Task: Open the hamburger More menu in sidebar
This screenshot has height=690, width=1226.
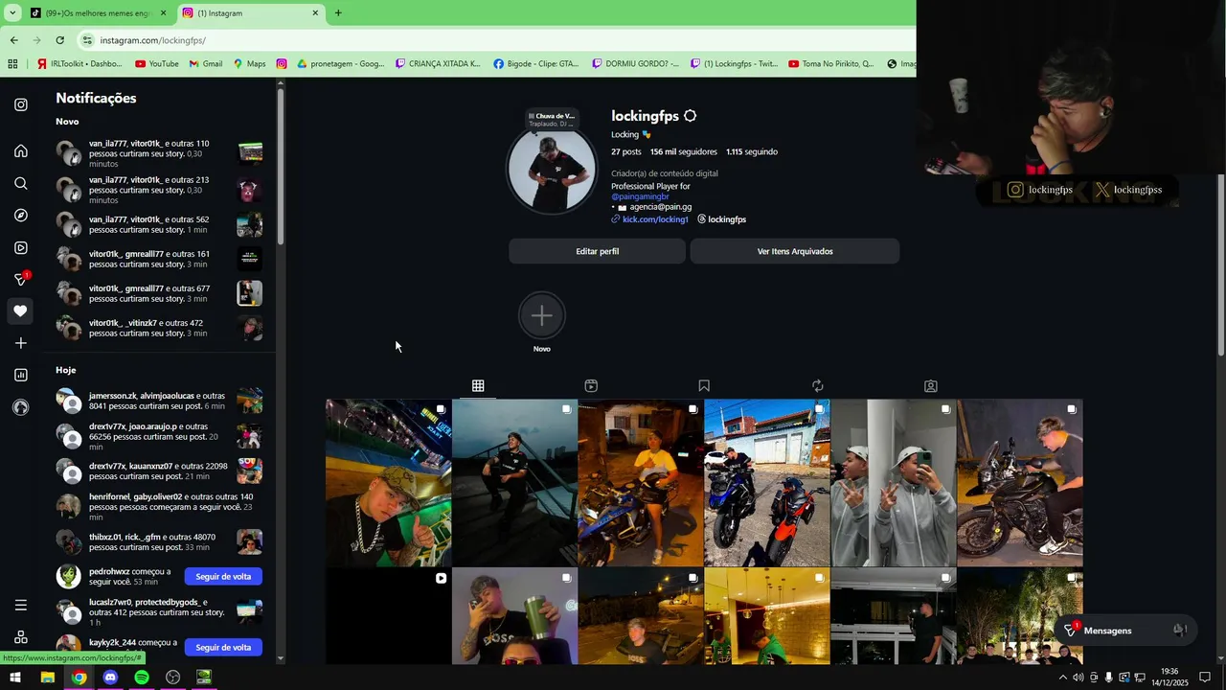Action: [x=20, y=605]
